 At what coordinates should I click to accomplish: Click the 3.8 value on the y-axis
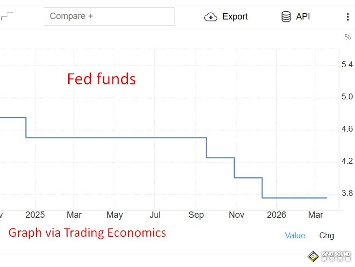tap(347, 193)
